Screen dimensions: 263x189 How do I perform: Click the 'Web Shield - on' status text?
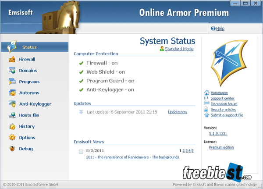[x=106, y=72]
